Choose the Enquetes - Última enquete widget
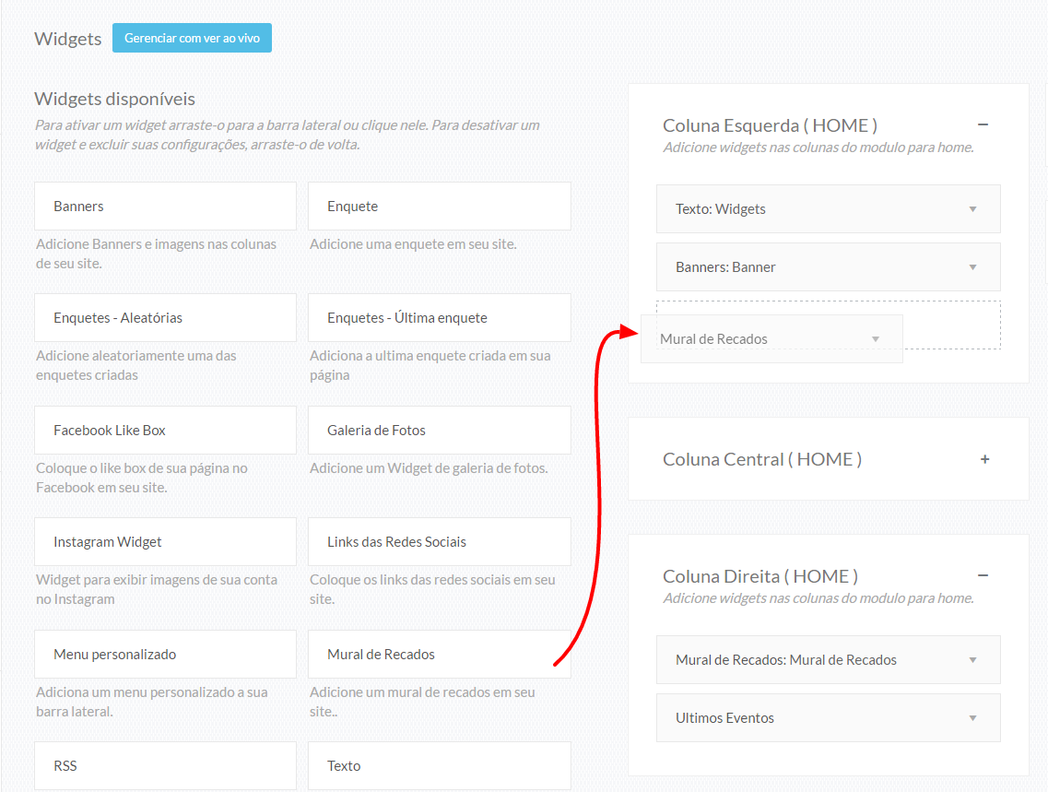This screenshot has height=792, width=1048. [439, 317]
